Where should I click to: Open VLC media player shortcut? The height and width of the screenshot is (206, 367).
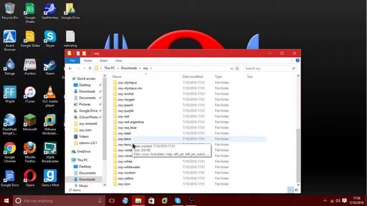pyautogui.click(x=50, y=96)
